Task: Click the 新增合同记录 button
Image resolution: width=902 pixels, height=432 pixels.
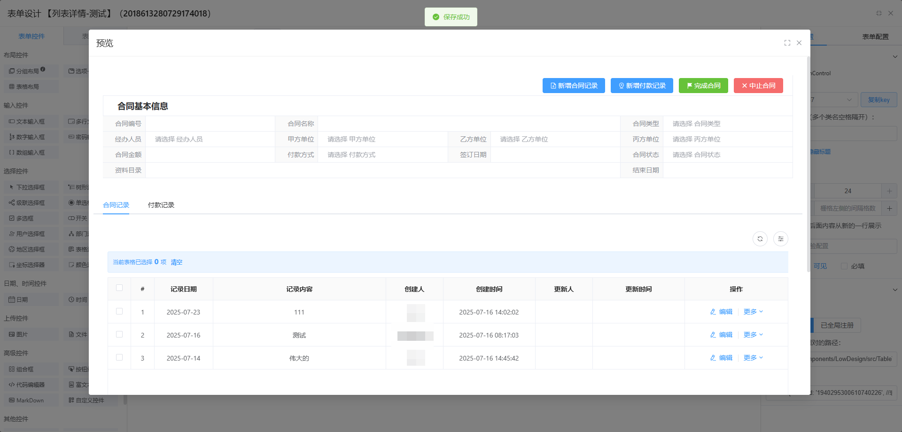Action: [x=574, y=86]
